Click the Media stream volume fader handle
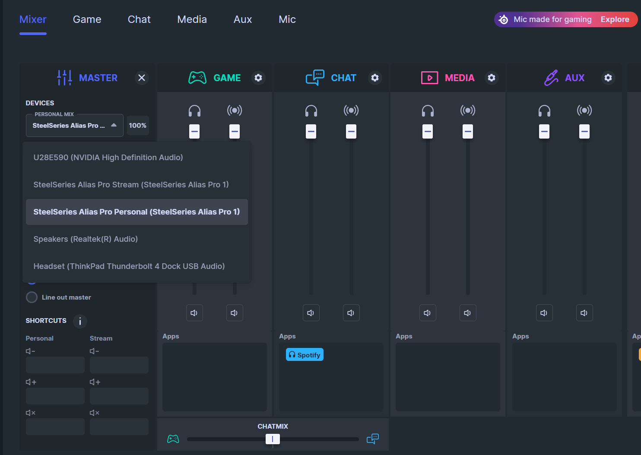This screenshot has width=641, height=455. point(468,131)
